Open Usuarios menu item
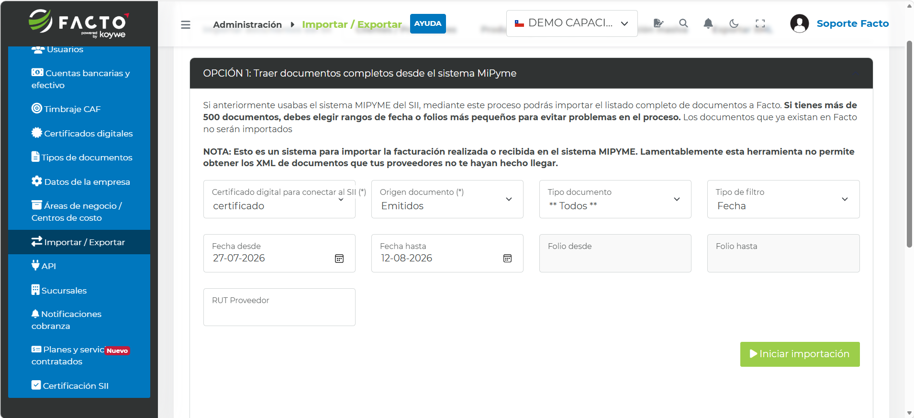 coord(79,49)
